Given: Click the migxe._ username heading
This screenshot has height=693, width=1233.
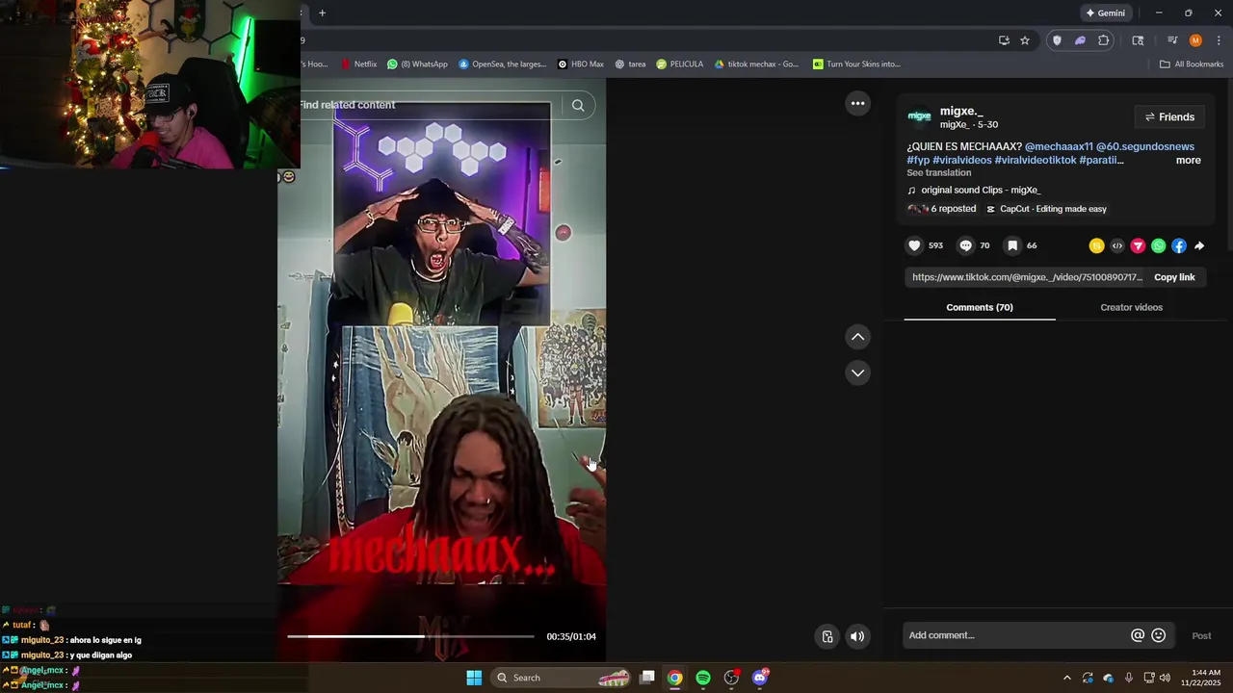Looking at the screenshot, I should (961, 111).
